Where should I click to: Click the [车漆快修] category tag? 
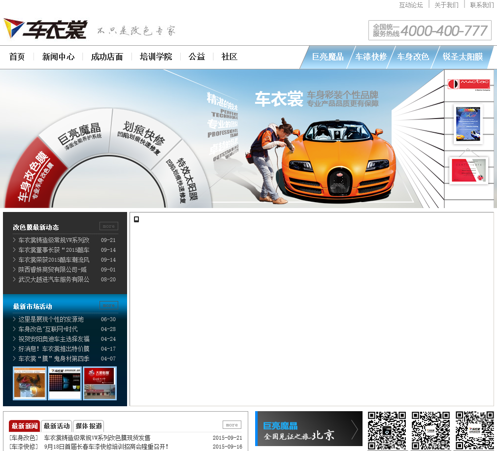(24, 447)
